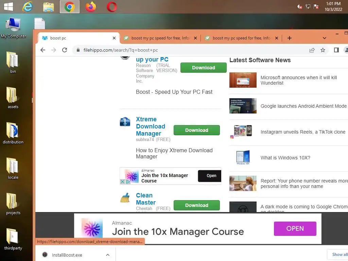Open the Xtreme Download Manager link
348x261 pixels.
[x=151, y=126]
